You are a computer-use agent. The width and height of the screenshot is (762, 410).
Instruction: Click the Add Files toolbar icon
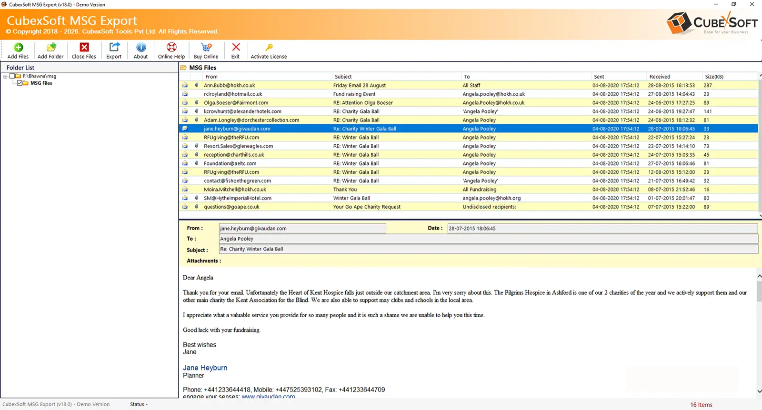coord(18,47)
